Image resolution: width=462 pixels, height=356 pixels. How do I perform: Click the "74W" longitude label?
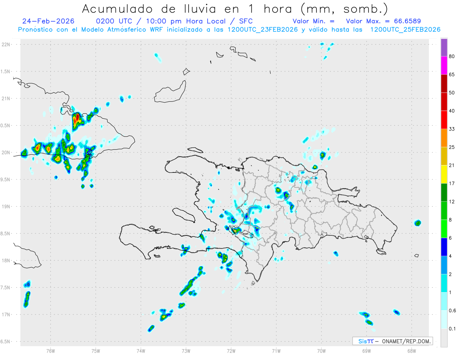pos(141,351)
